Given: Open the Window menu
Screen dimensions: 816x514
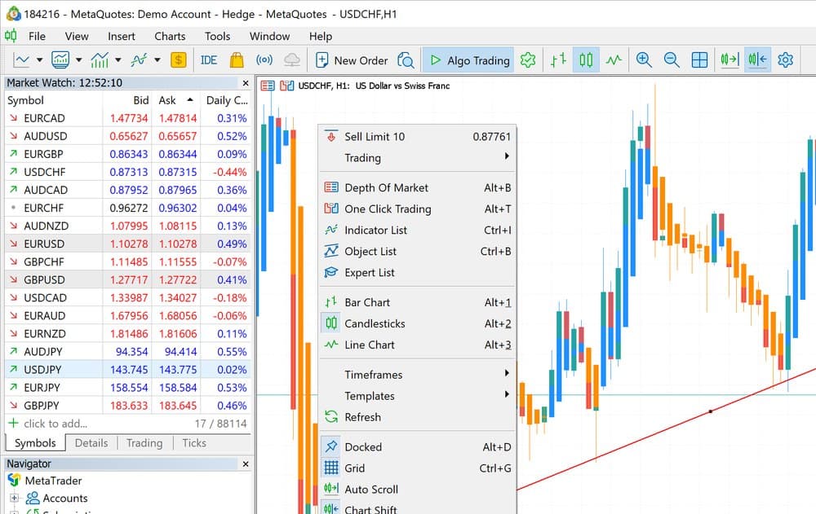Looking at the screenshot, I should (x=269, y=37).
